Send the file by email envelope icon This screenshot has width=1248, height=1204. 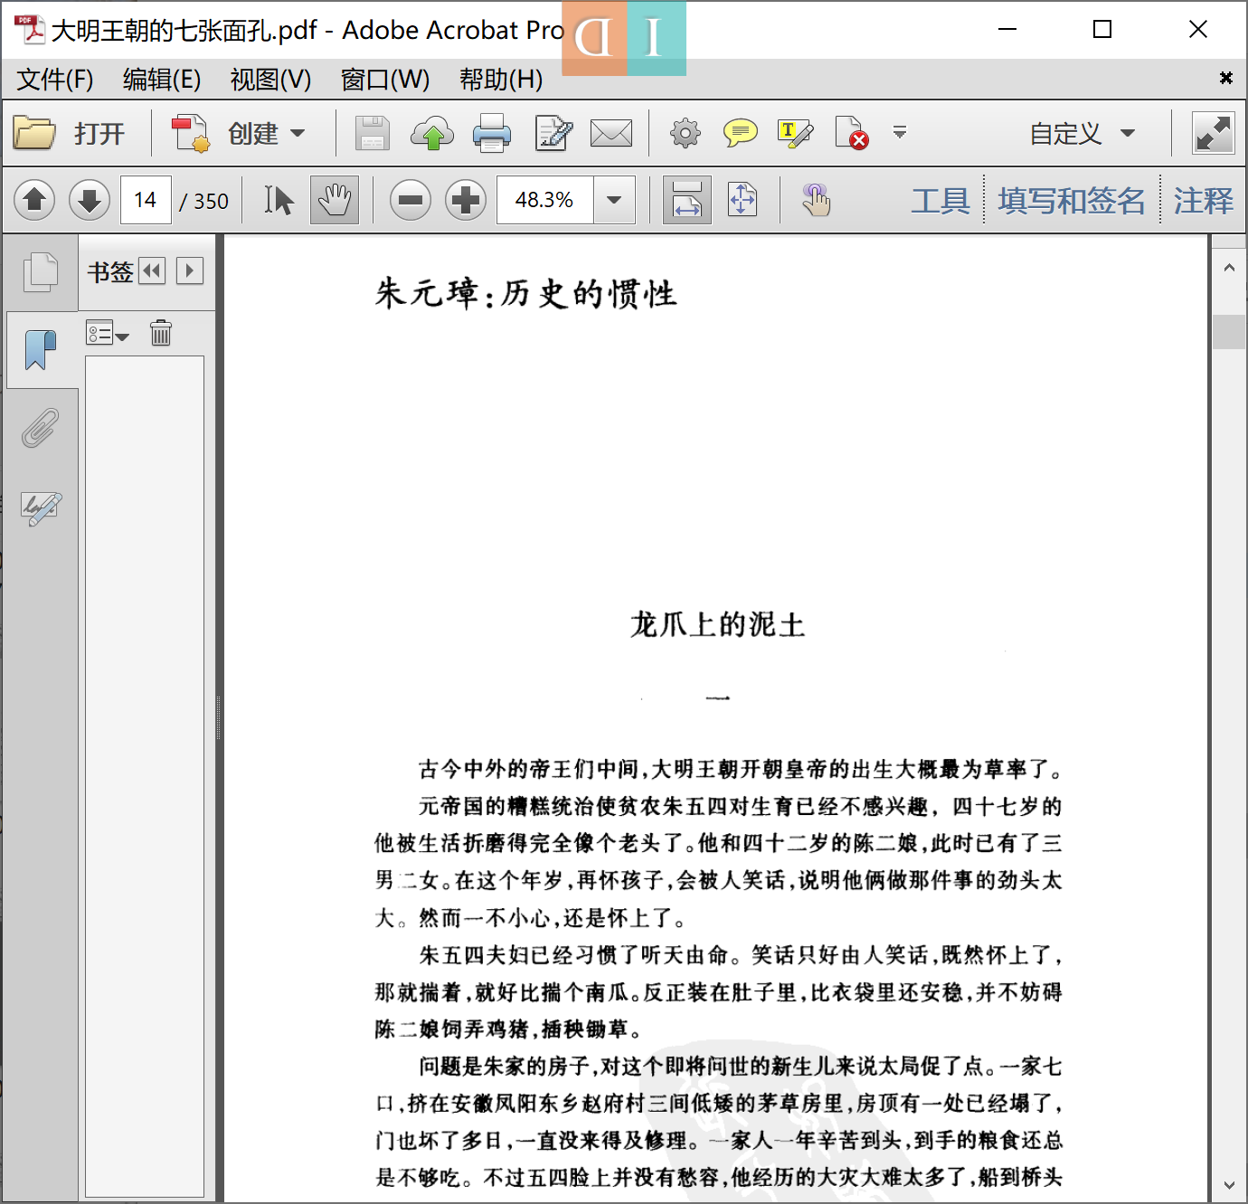click(x=611, y=134)
